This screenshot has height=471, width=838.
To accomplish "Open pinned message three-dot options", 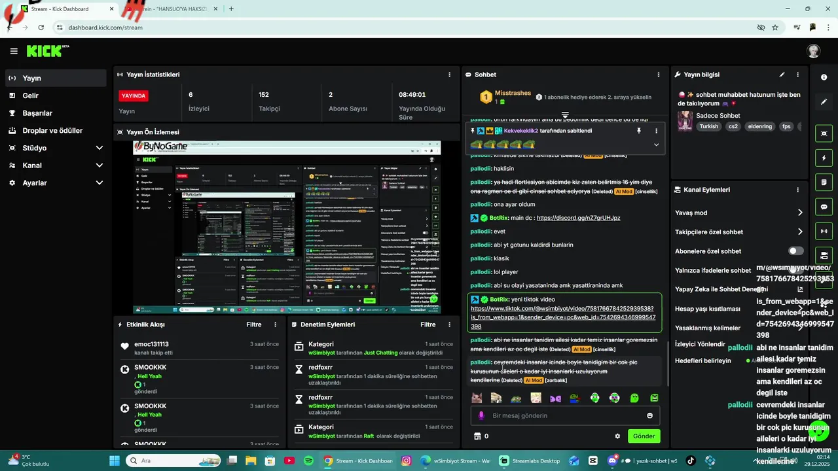I will 656,131.
